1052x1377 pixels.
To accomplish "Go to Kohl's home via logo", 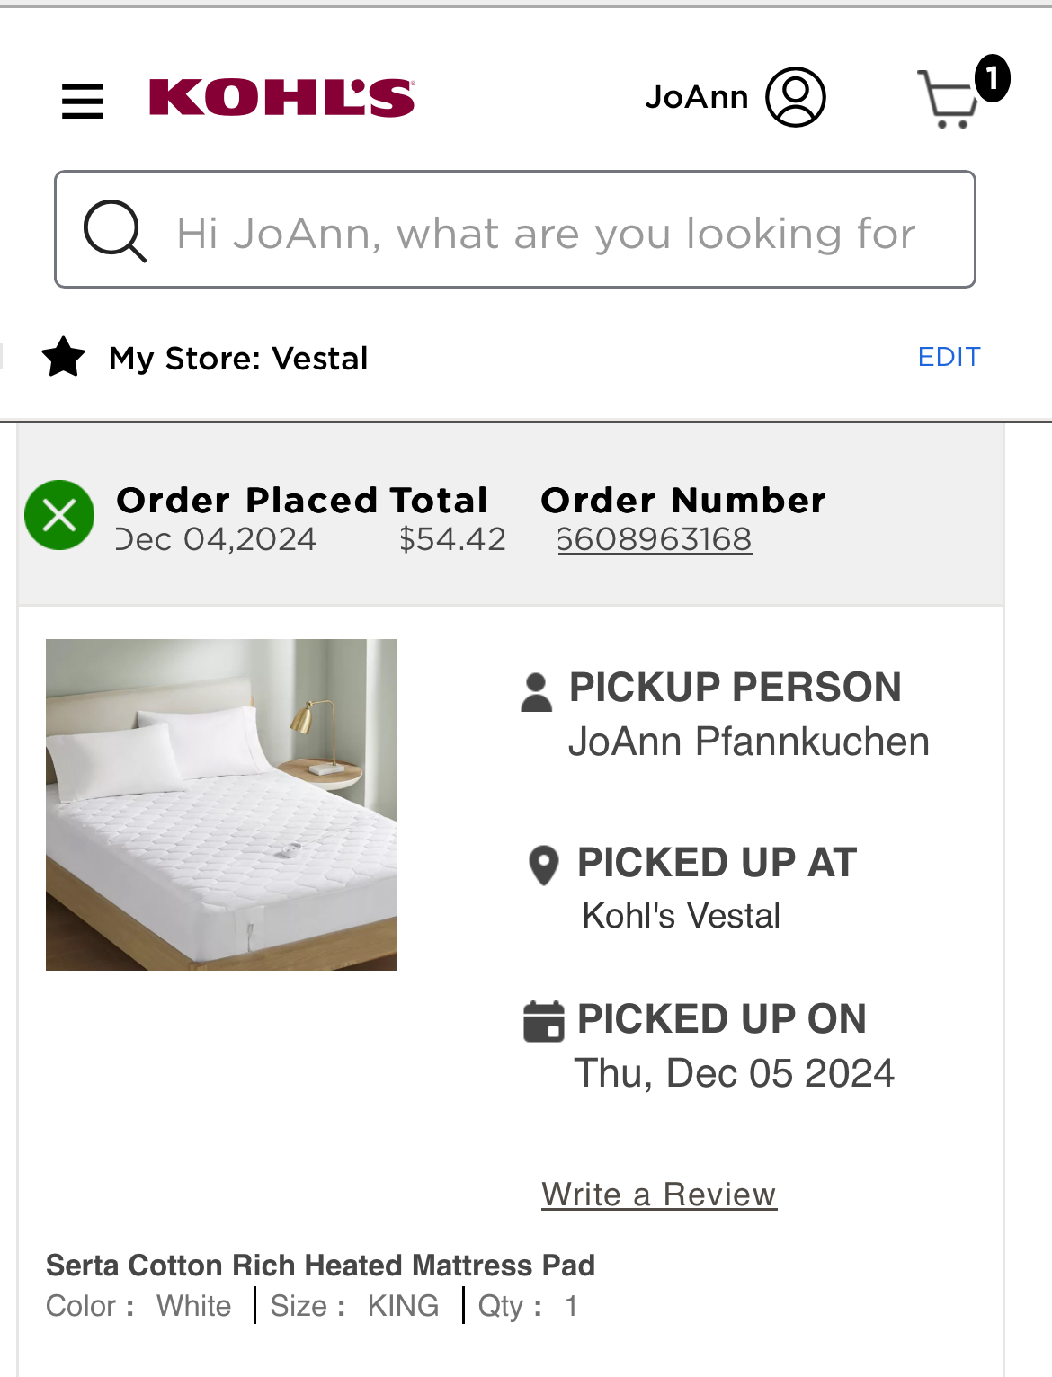I will 282,97.
